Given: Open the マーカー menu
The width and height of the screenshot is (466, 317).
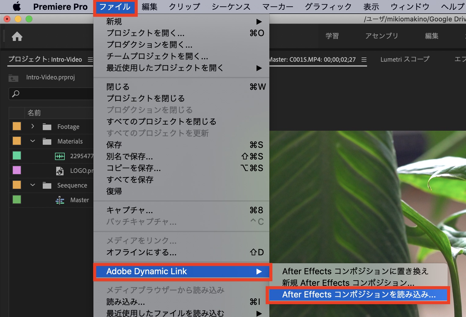Looking at the screenshot, I should point(278,7).
